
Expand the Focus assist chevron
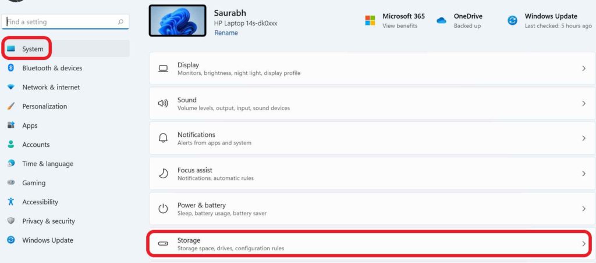point(584,174)
